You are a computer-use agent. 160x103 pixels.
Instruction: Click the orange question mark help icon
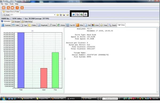pos(17,8)
